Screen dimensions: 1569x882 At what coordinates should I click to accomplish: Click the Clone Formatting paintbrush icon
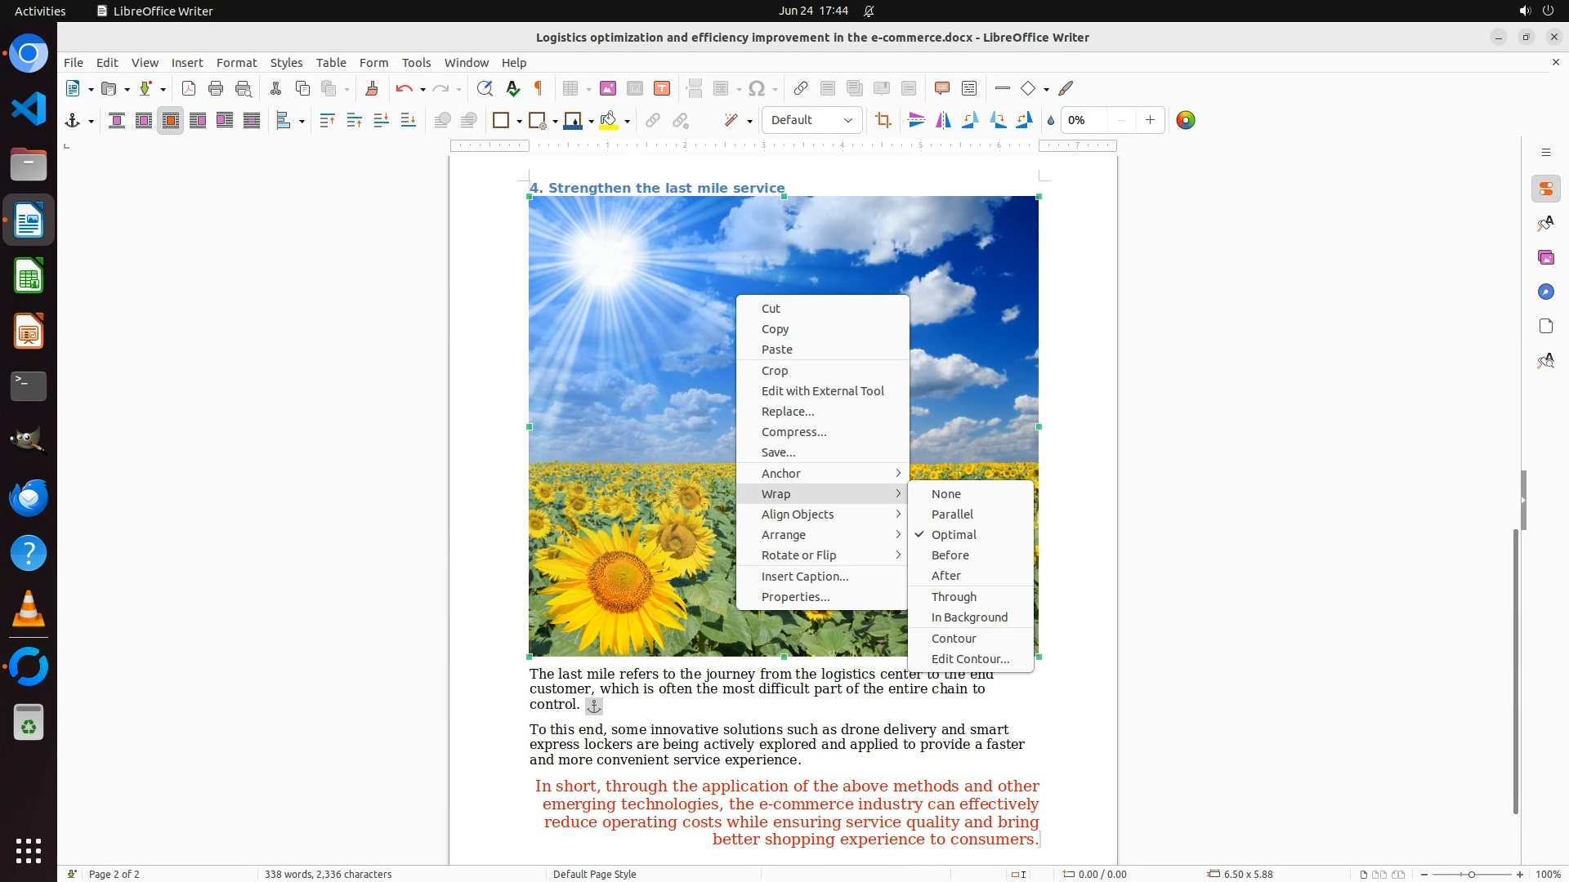tap(371, 88)
